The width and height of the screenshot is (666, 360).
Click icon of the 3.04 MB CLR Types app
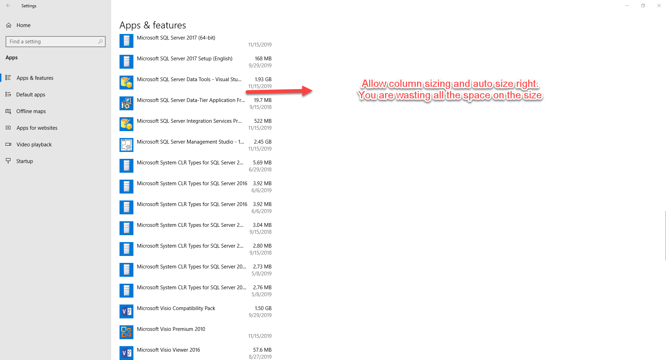click(x=126, y=228)
